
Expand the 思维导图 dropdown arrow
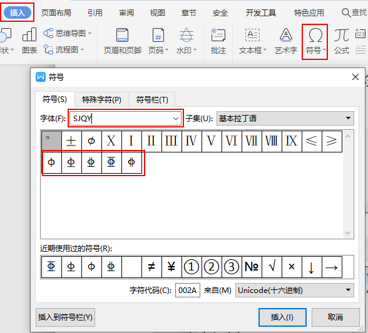(x=90, y=34)
